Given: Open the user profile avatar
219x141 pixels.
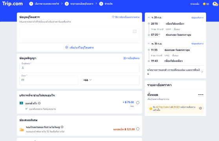Looking at the screenshot, I should (x=215, y=4).
